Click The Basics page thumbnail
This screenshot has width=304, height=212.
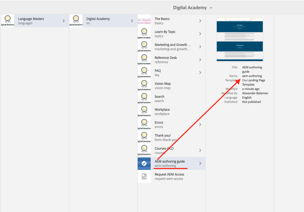click(144, 21)
